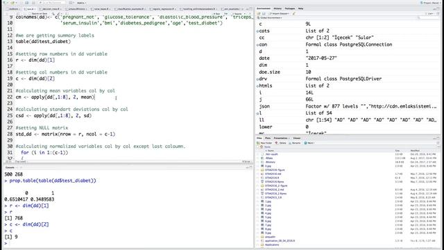Expand the l list variable
This screenshot has height=250, width=444.
[257, 113]
